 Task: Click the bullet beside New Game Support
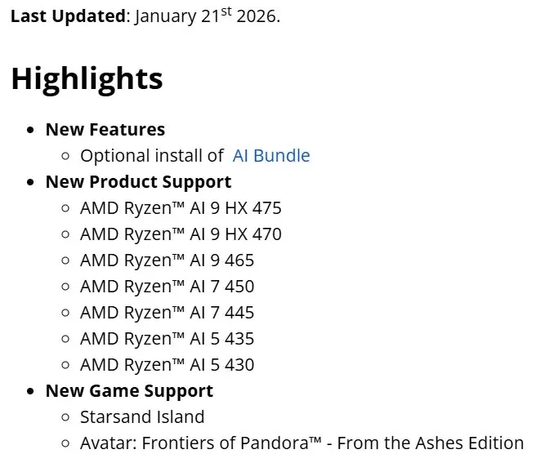point(31,392)
